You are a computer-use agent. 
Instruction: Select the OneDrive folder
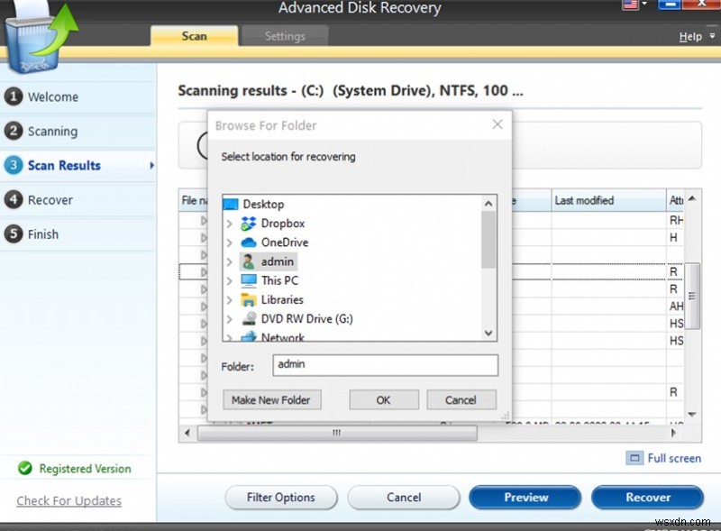(x=285, y=243)
